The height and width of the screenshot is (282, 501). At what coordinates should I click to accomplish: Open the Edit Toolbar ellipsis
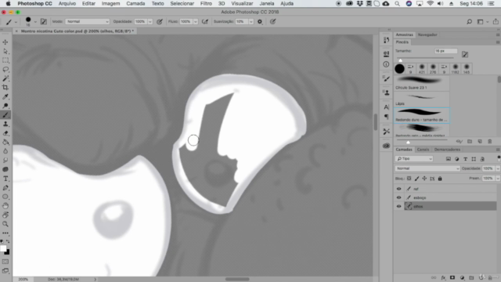coord(5,233)
